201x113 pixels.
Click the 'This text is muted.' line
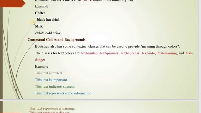pos(49,73)
